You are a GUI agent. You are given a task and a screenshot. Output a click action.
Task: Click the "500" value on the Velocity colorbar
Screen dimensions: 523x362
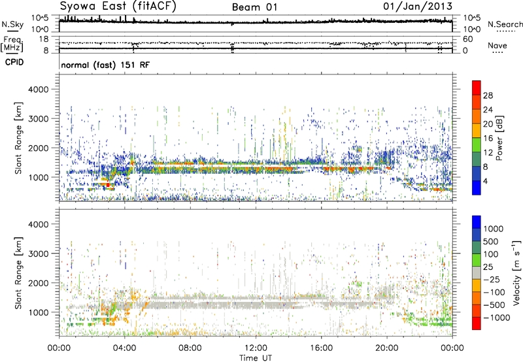coord(491,241)
